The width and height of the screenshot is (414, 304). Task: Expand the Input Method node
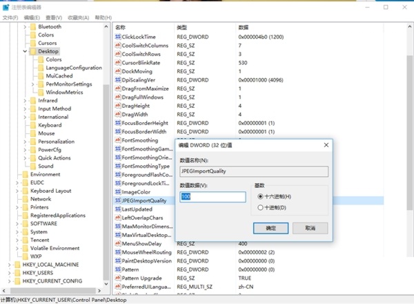[25, 108]
